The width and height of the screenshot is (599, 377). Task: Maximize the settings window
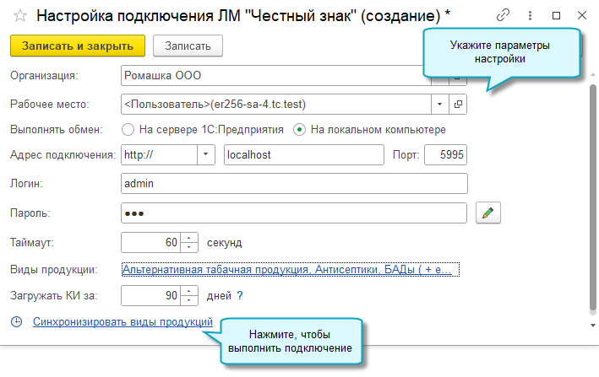pos(556,15)
